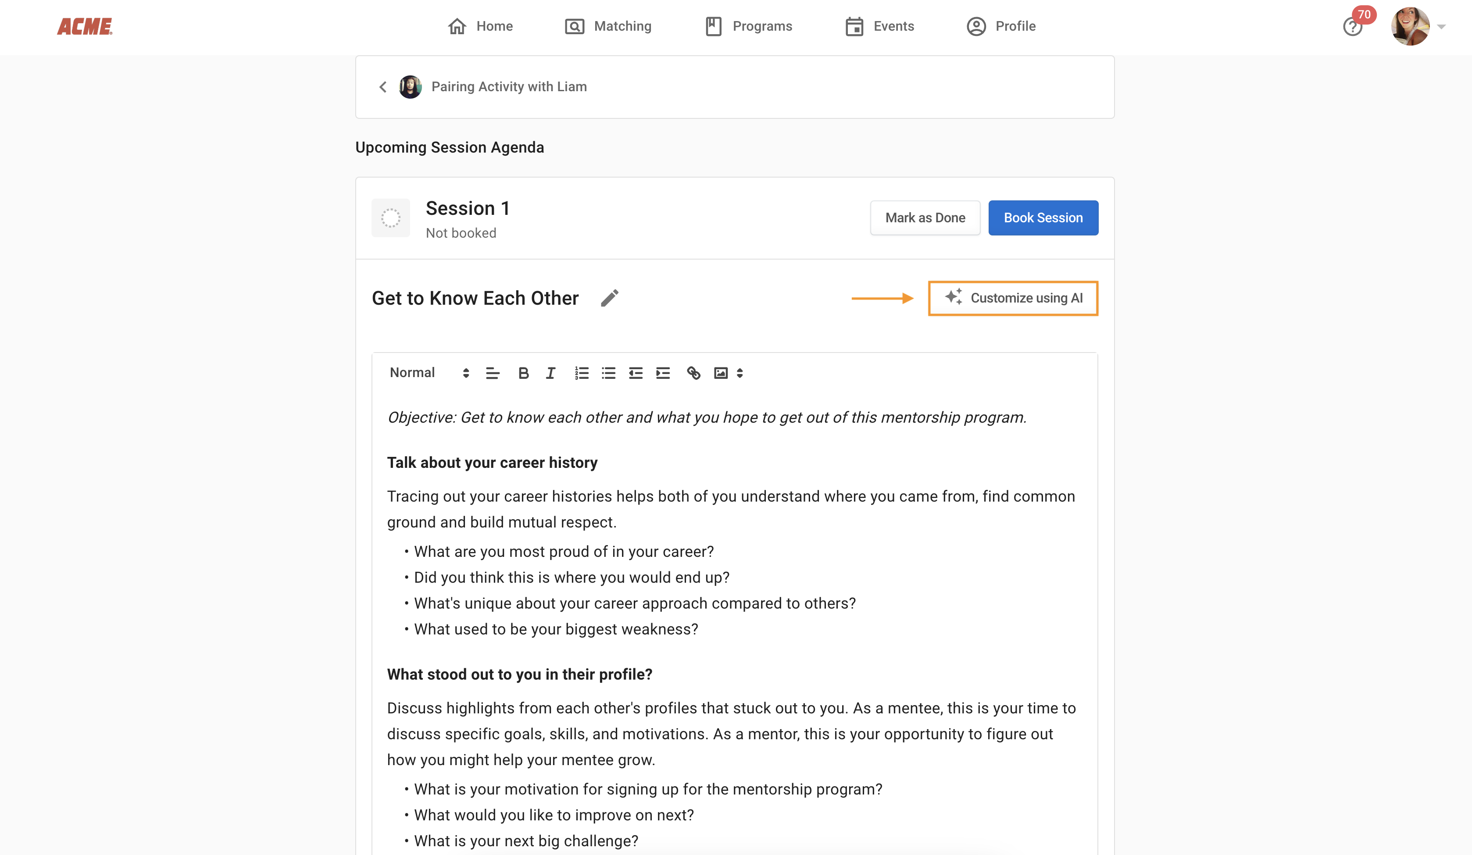This screenshot has height=855, width=1472.
Task: Insert an image into agenda
Action: [721, 373]
